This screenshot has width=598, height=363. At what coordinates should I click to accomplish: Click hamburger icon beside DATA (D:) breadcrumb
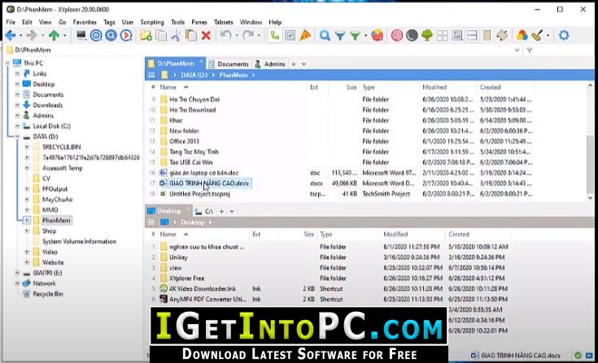point(151,75)
